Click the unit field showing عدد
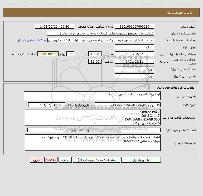Image resolution: width=203 pixels, height=196 pixels. tap(46, 130)
